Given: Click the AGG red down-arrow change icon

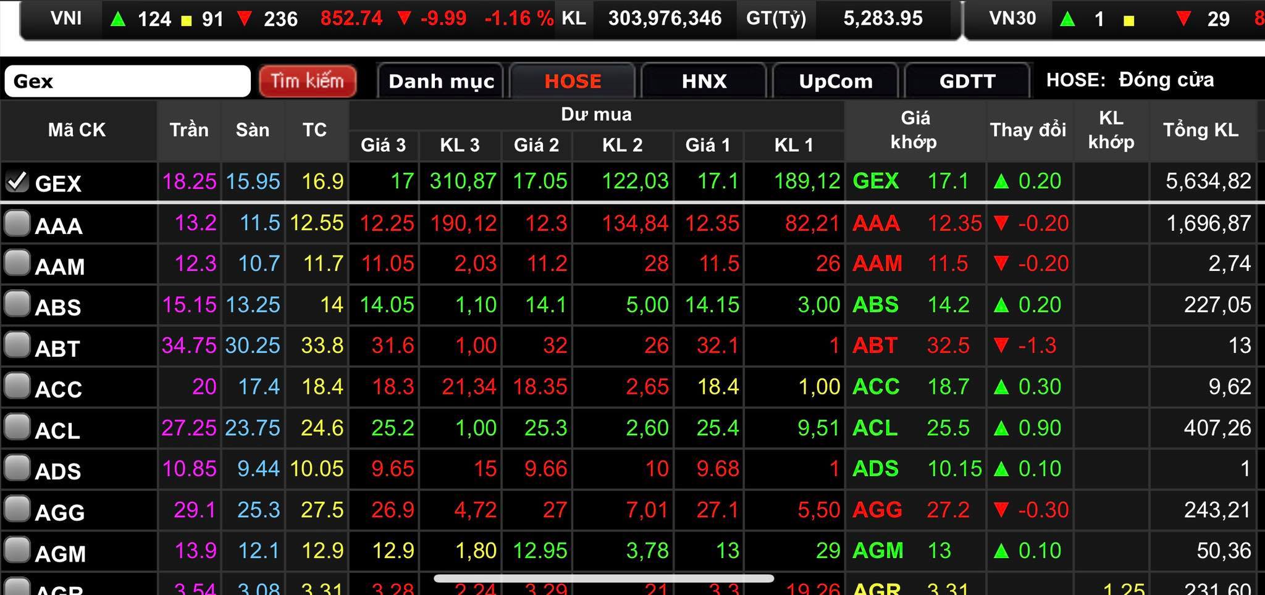Looking at the screenshot, I should pos(1002,510).
